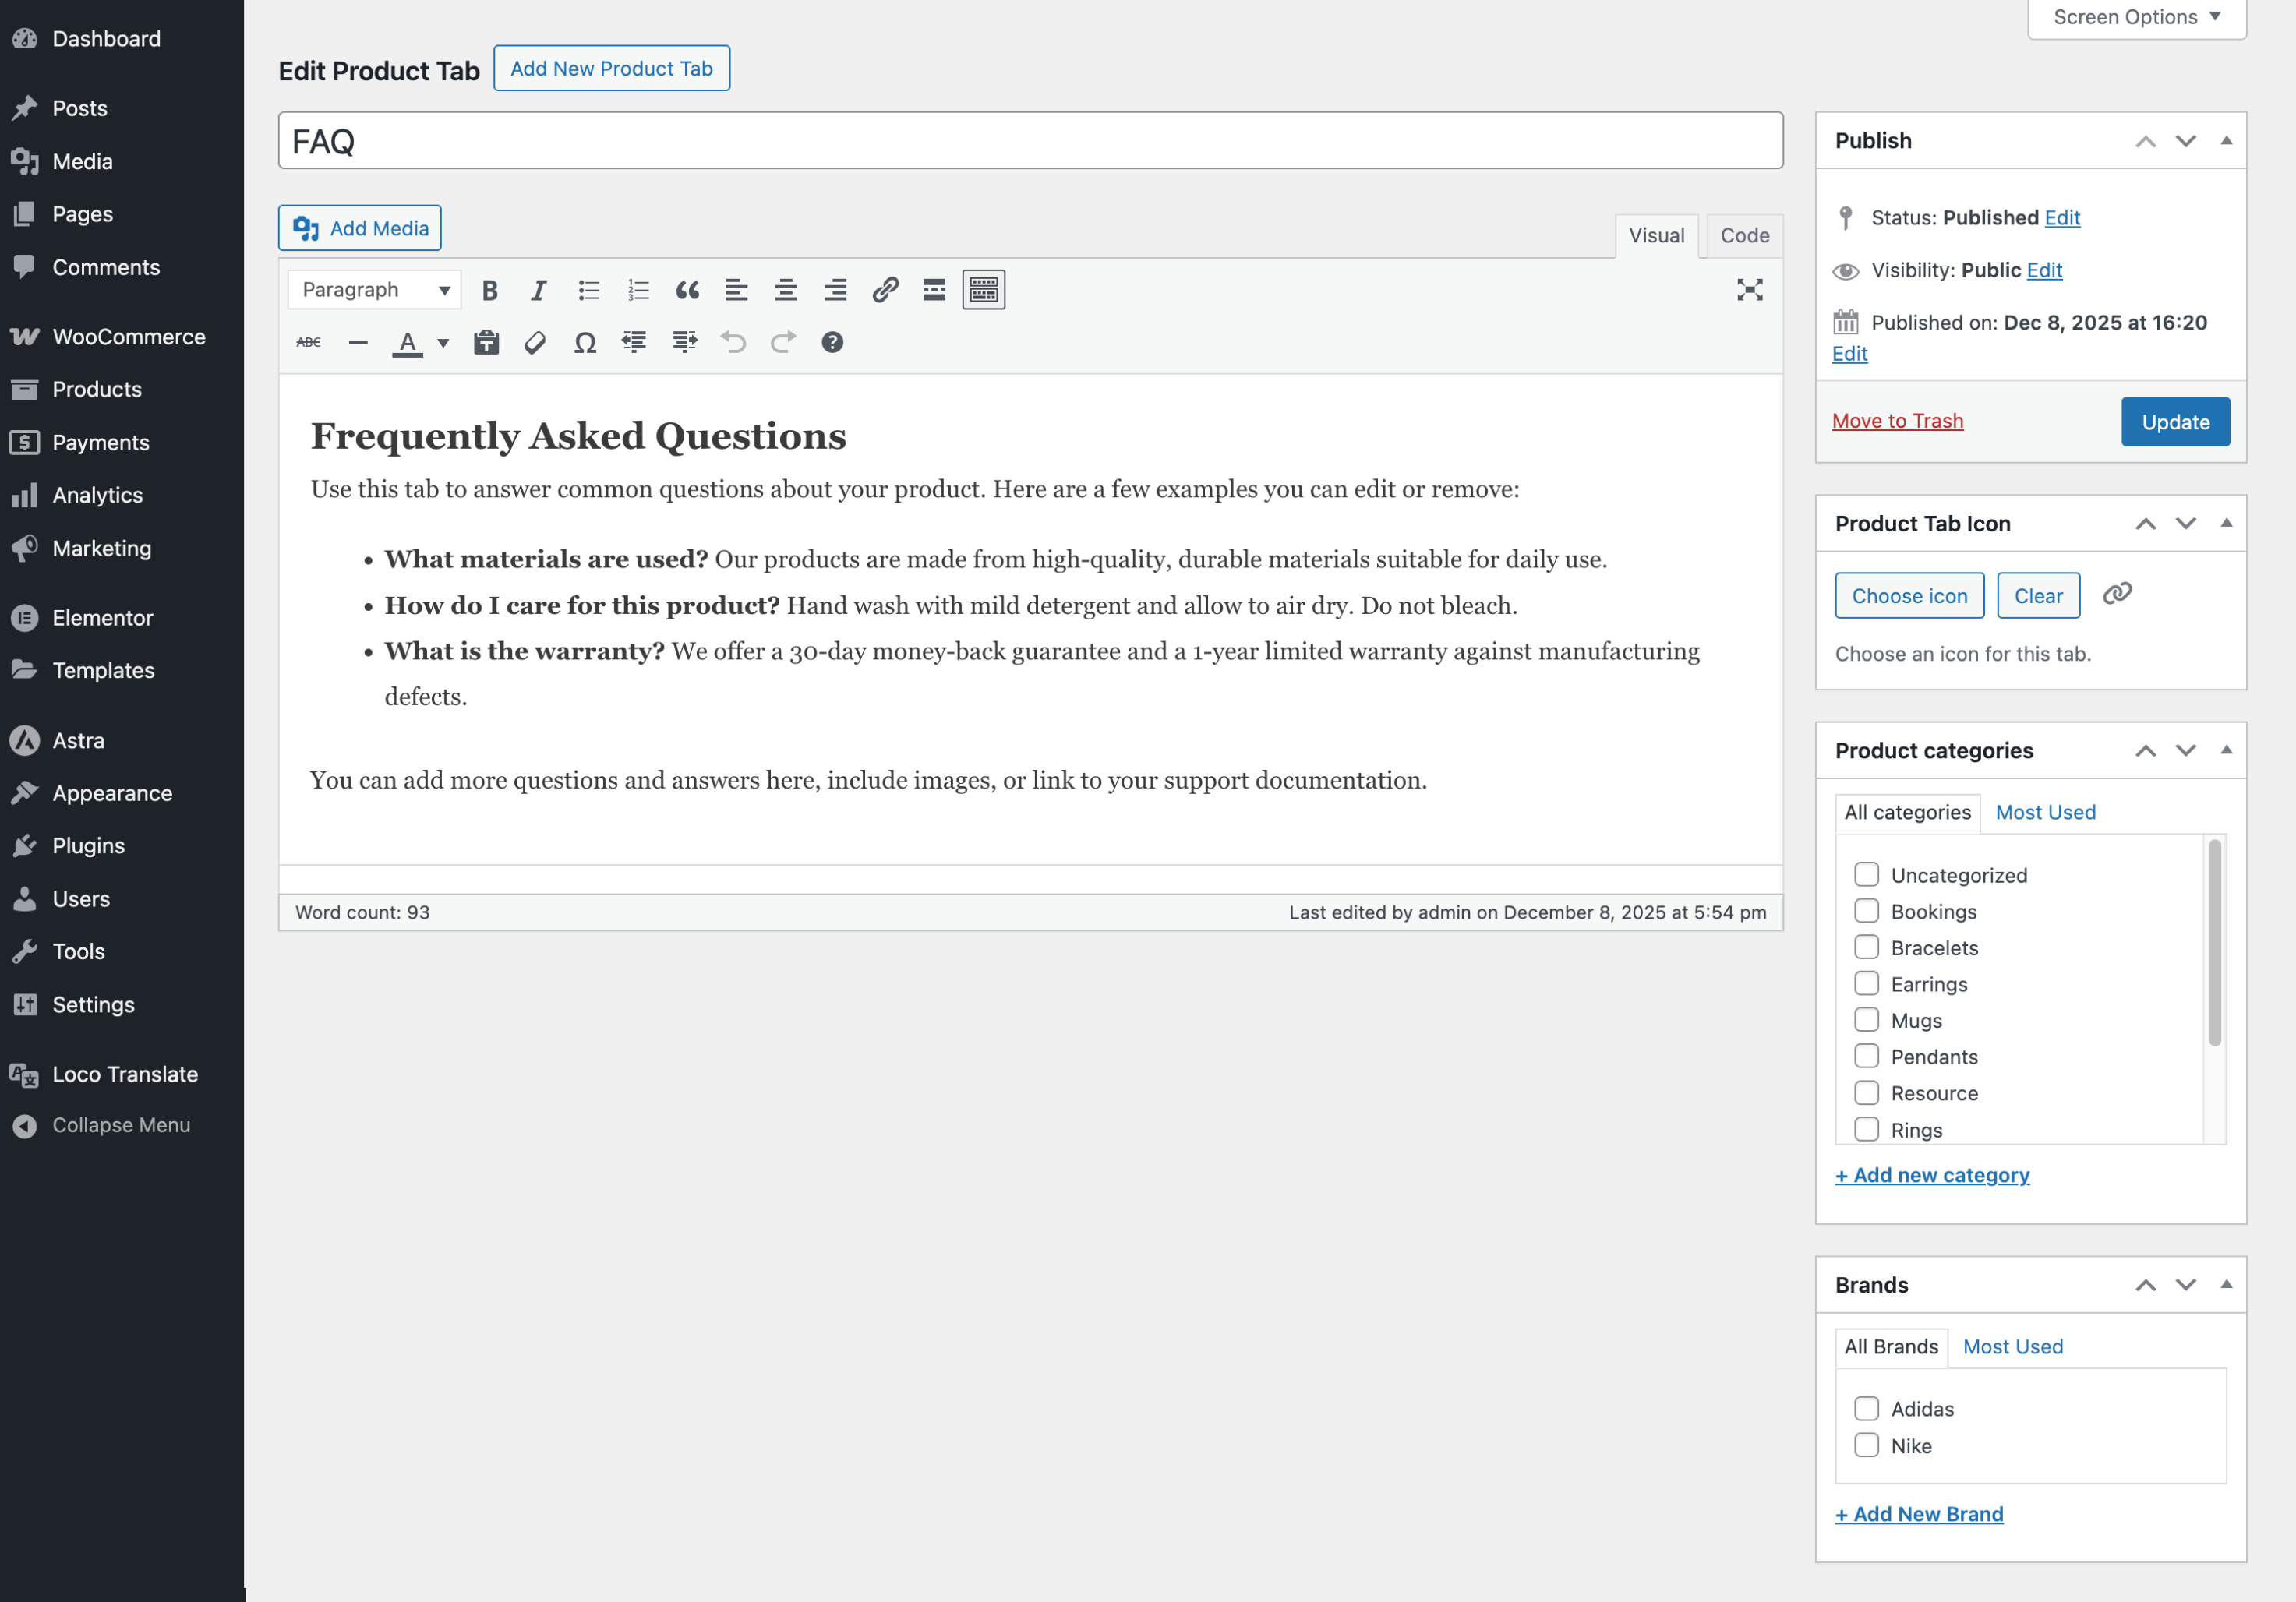Switch editor to distraction-free fullscreen mode

pyautogui.click(x=1750, y=290)
